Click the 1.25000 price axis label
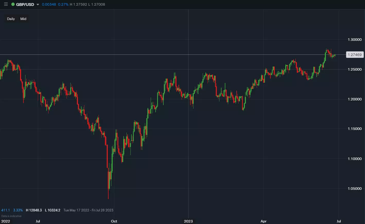The height and width of the screenshot is (224, 365). coord(355,69)
